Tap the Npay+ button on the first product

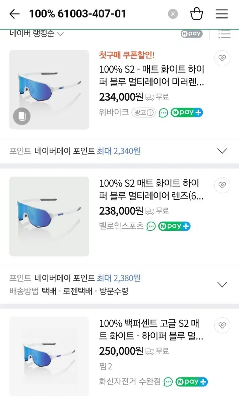coord(186,112)
